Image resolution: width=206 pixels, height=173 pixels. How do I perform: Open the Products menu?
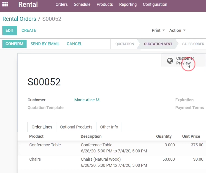click(105, 4)
